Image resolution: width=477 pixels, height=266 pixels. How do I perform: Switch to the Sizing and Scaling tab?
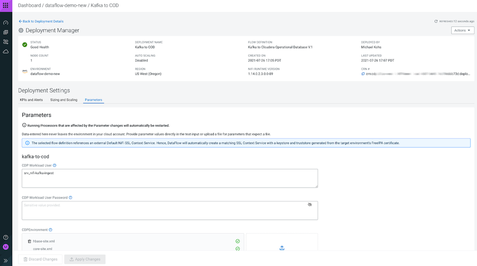[x=64, y=100]
